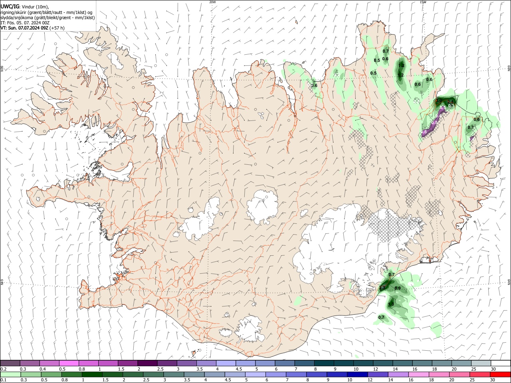Click the 'VT: Sun. 07.07.2024 09Z' valid time
511x383 pixels.
click(24, 28)
